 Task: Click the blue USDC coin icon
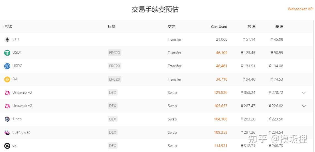[7, 66]
